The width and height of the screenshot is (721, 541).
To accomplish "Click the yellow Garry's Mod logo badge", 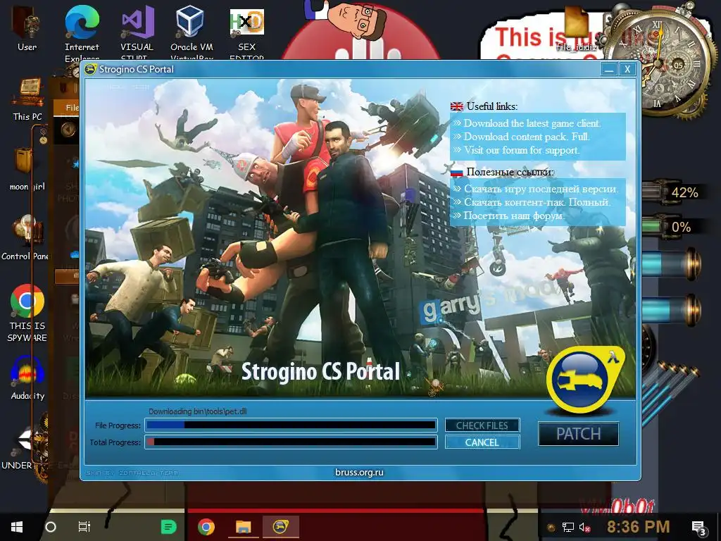I will click(x=585, y=380).
